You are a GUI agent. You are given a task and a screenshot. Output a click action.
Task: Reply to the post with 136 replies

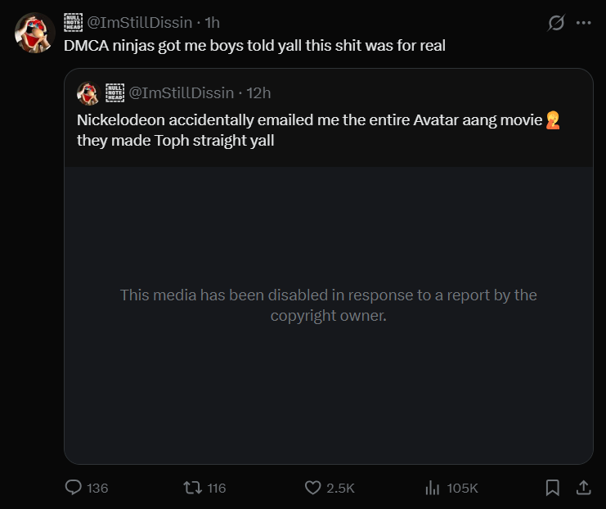(74, 488)
